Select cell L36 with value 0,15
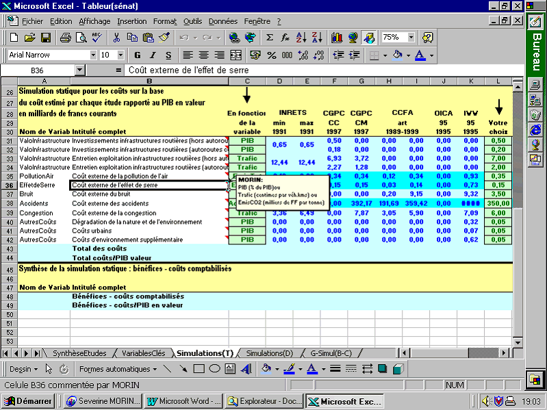 coord(498,185)
